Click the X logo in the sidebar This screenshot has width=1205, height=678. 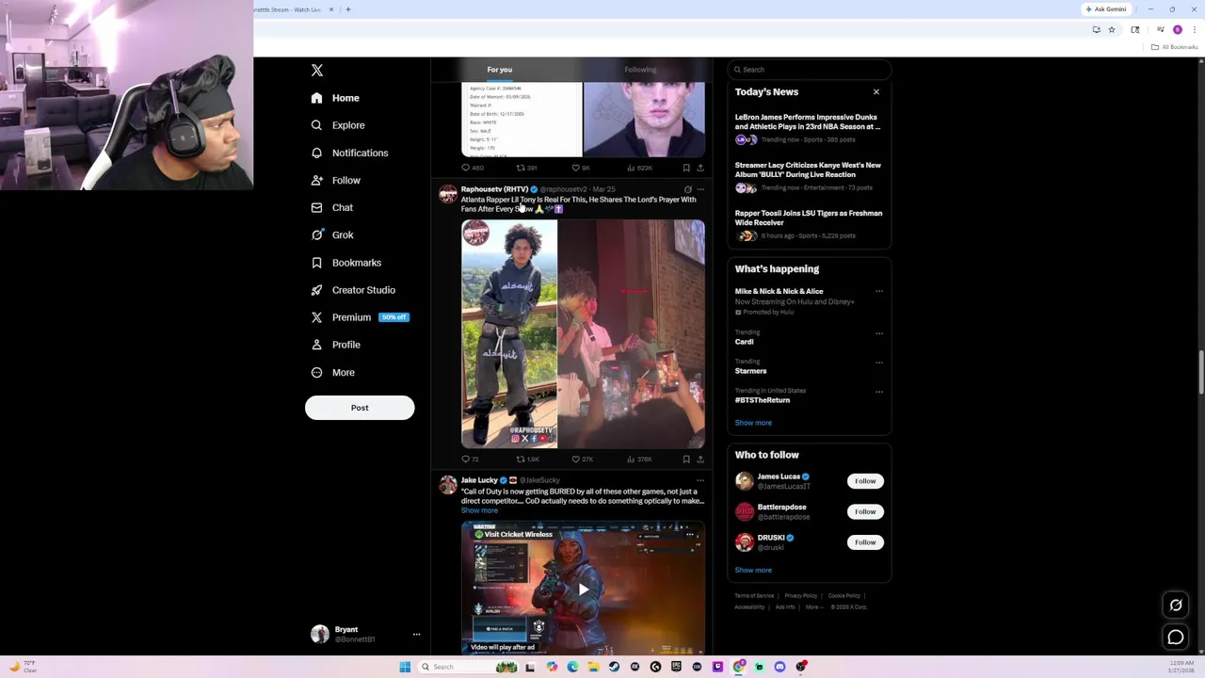tap(317, 71)
